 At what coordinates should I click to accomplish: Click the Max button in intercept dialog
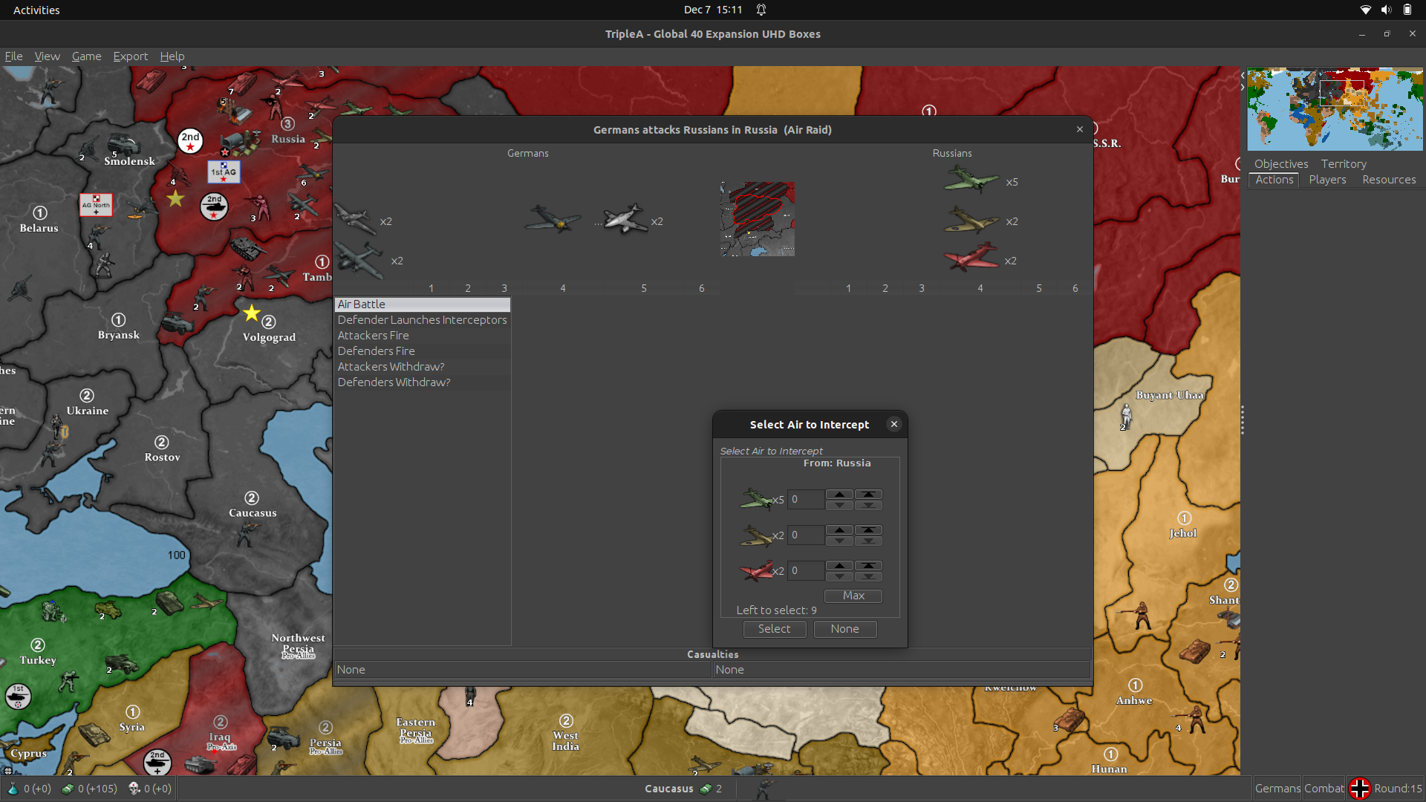click(x=853, y=596)
